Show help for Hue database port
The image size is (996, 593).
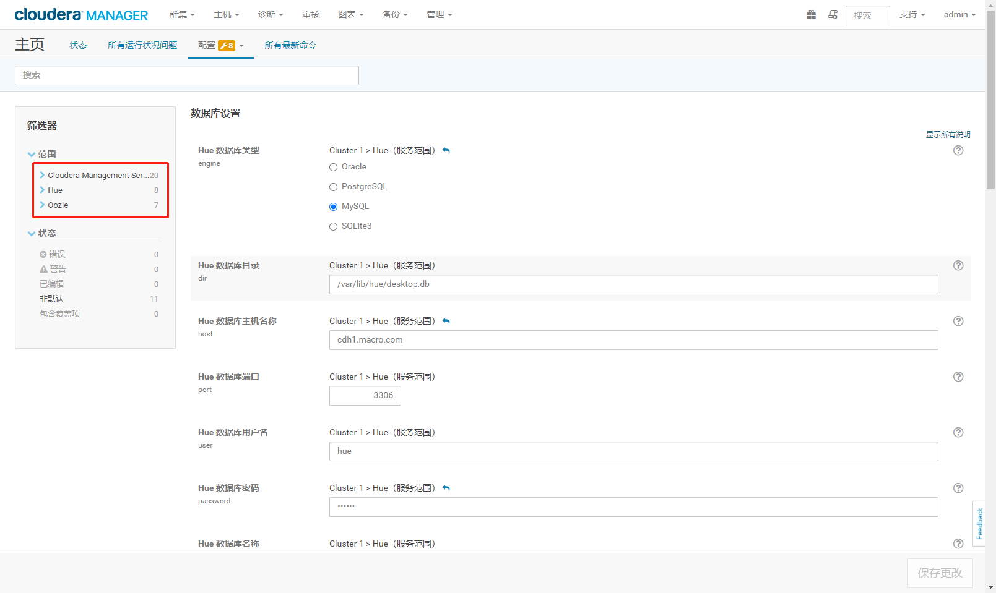958,377
